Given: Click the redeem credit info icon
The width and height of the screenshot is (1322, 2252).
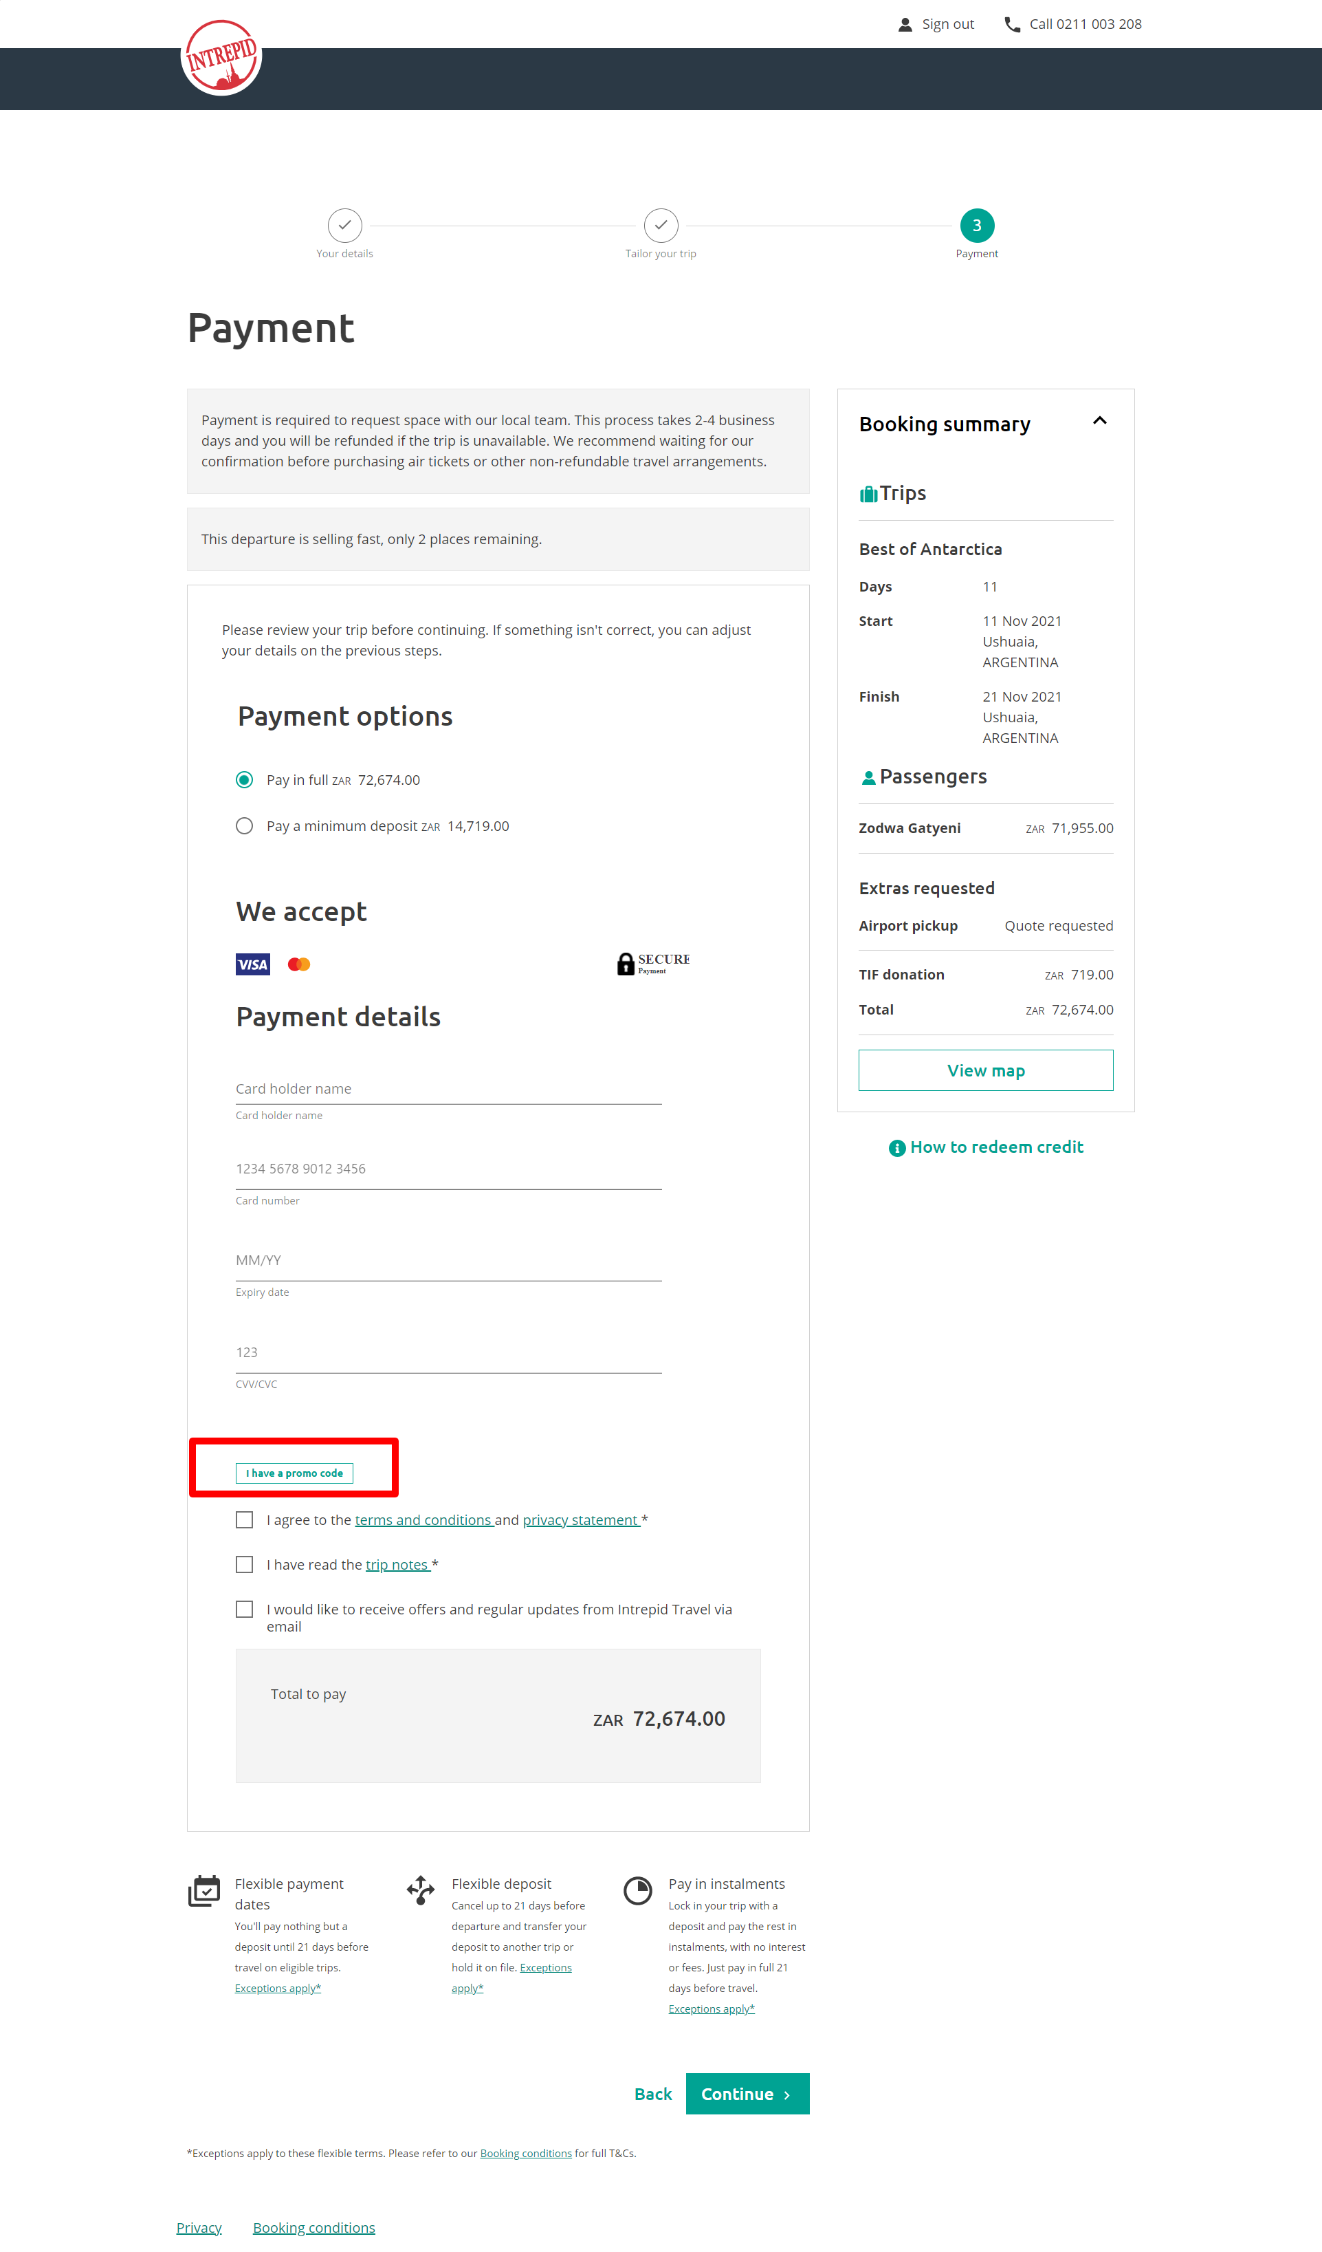Looking at the screenshot, I should pyautogui.click(x=897, y=1148).
